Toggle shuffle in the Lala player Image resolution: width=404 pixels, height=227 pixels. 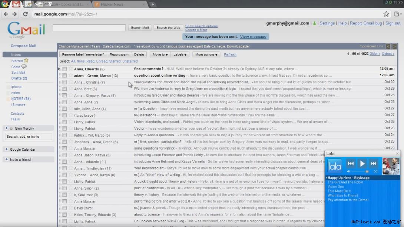(375, 171)
